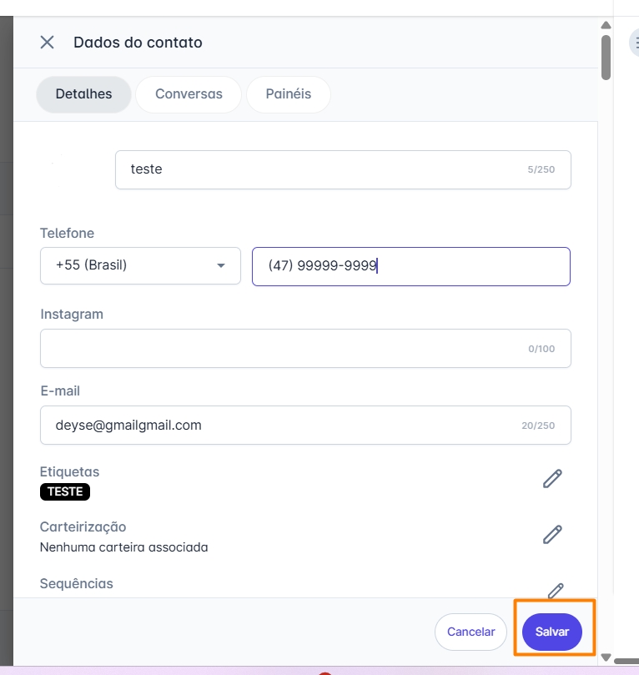
Task: Click the phone number input field
Action: (410, 266)
